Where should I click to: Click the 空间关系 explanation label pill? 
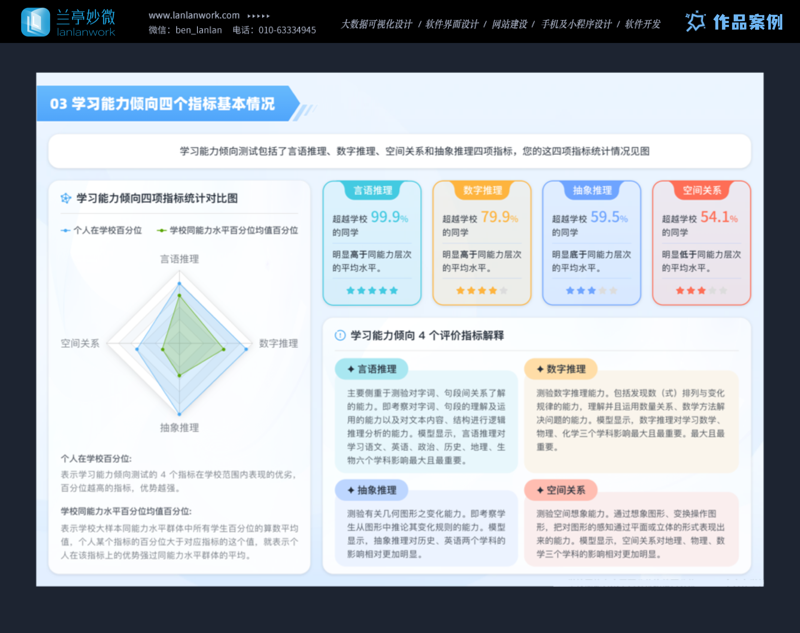[x=560, y=490]
